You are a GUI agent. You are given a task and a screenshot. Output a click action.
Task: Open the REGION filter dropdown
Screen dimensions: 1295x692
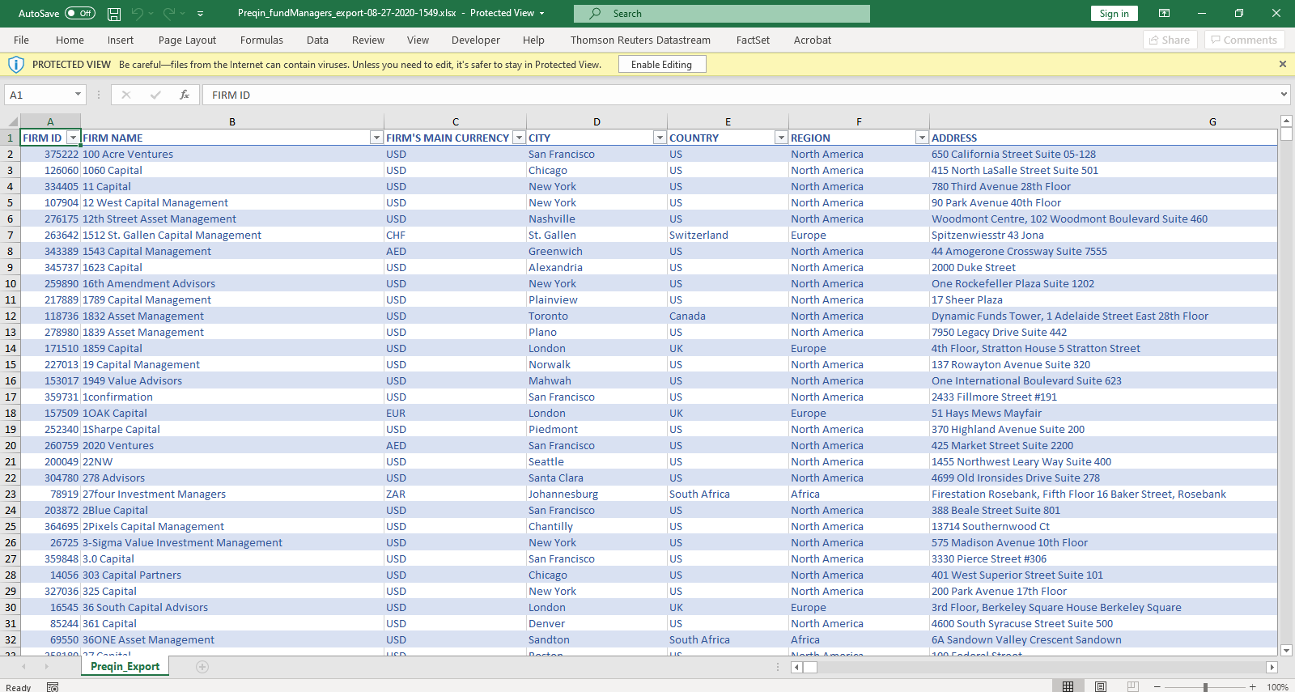(921, 138)
